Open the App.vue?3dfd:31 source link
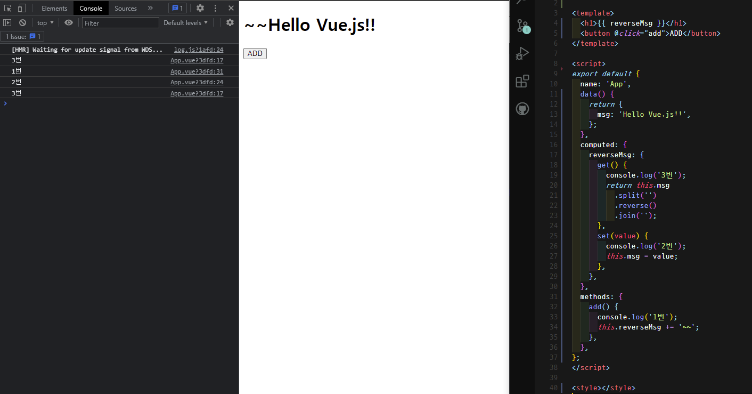Viewport: 752px width, 394px height. 197,71
